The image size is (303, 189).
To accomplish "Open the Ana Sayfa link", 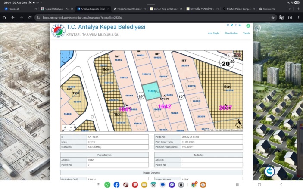I will coord(213,33).
